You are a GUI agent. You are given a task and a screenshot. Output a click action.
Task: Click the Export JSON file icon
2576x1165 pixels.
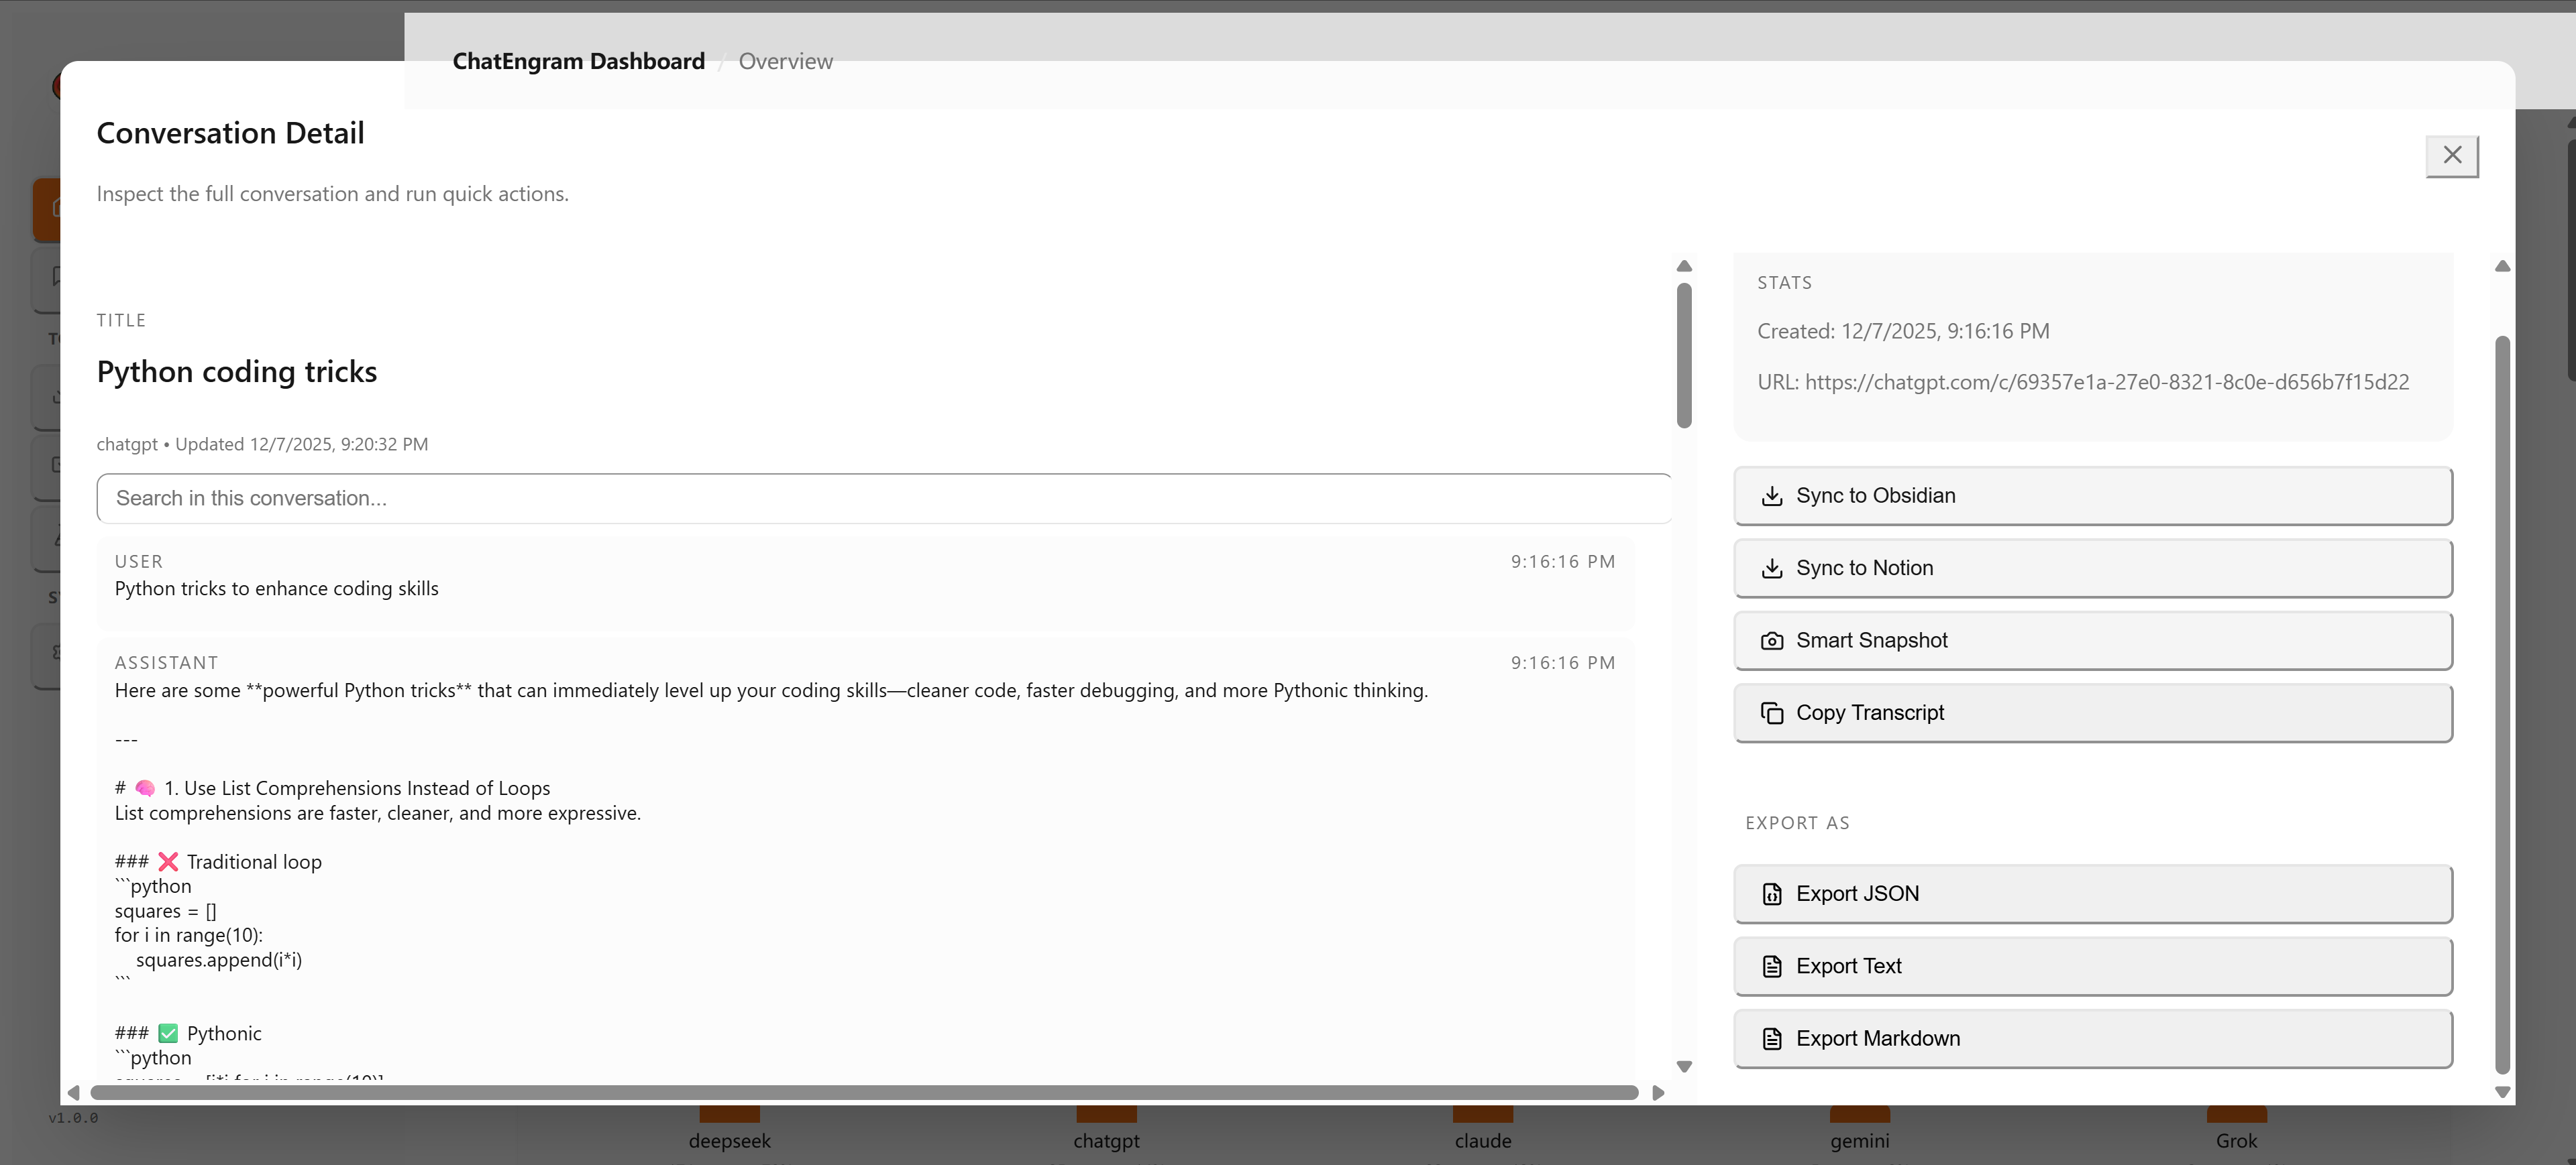pyautogui.click(x=1773, y=894)
